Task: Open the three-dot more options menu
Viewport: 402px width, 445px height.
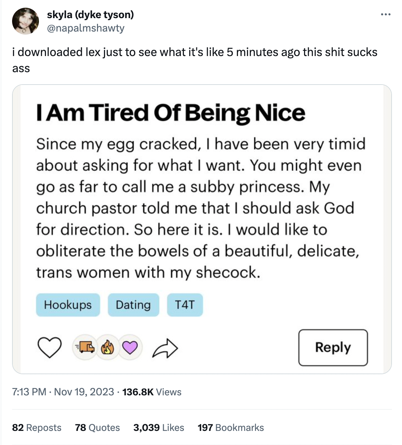Action: (386, 14)
